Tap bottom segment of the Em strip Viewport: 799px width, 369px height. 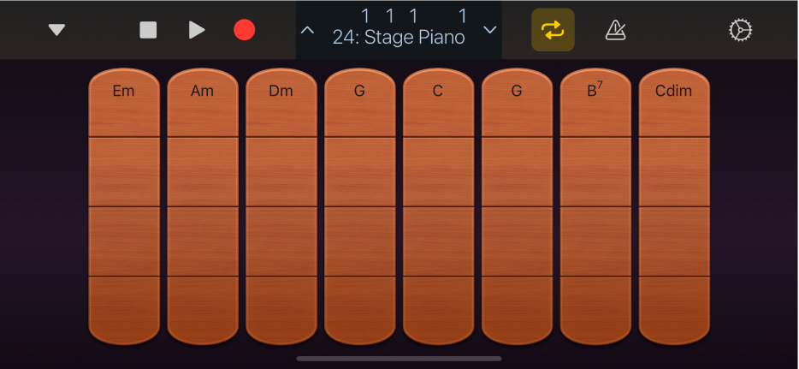pyautogui.click(x=124, y=308)
